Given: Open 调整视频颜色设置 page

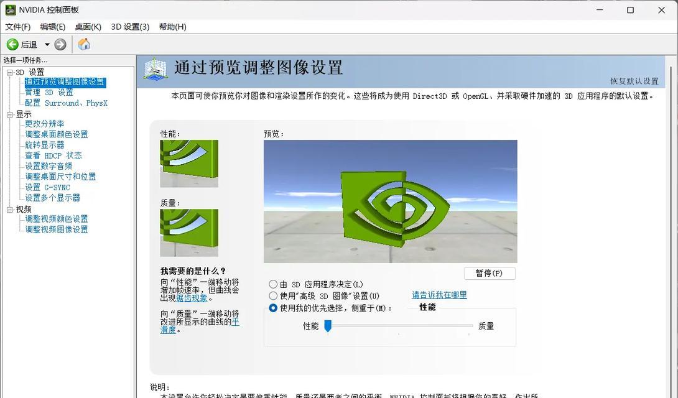Looking at the screenshot, I should point(56,219).
